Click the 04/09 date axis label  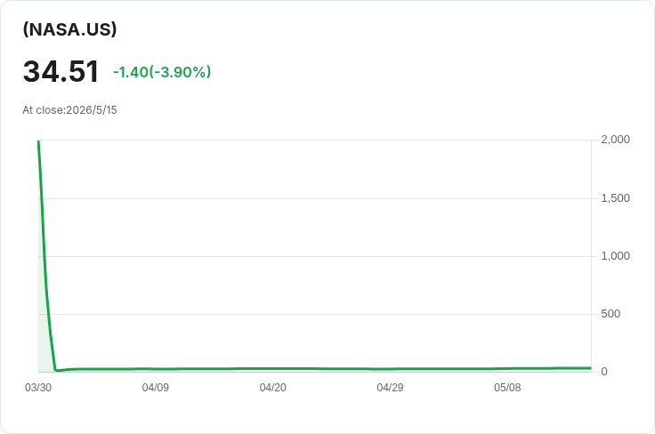click(156, 388)
